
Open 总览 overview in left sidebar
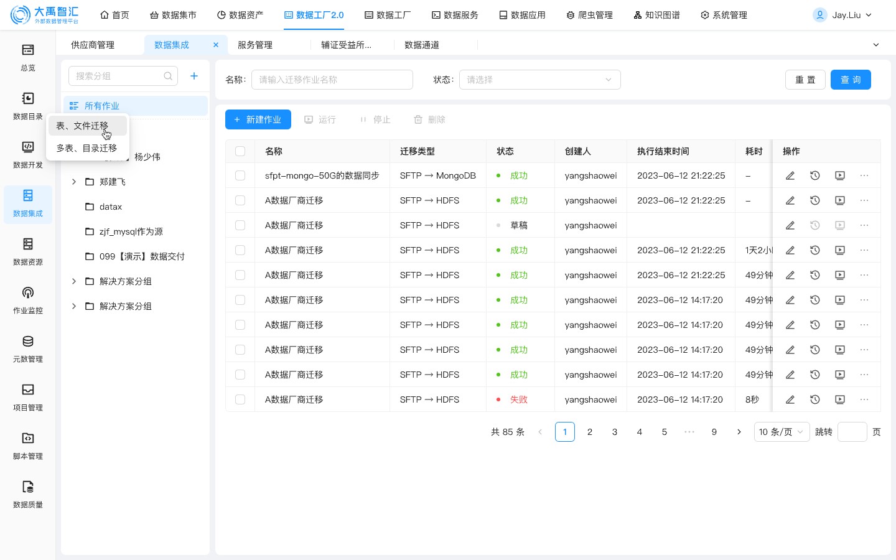tap(28, 58)
